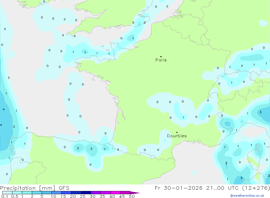Click the Dourbies location label
This screenshot has height=198, width=270.
point(177,136)
